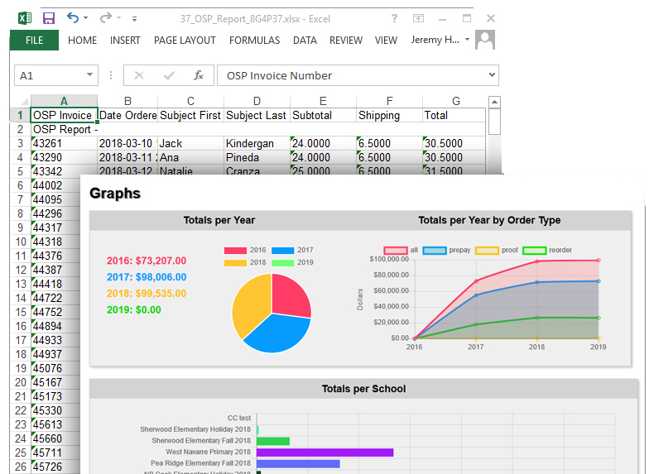Select row 10 header

click(20, 242)
